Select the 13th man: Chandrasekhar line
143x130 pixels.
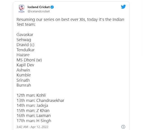pos(40,100)
